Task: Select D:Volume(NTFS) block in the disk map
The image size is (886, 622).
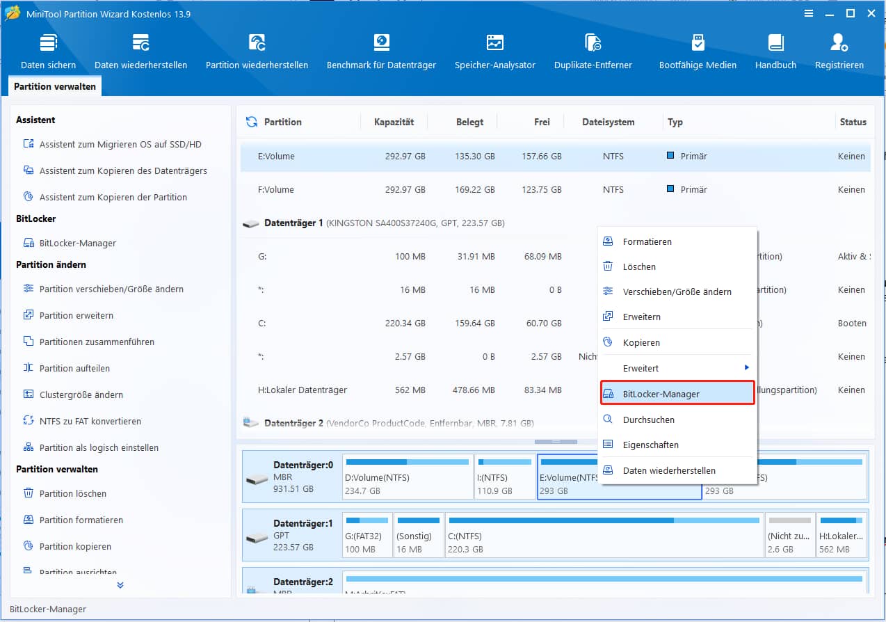Action: 408,477
